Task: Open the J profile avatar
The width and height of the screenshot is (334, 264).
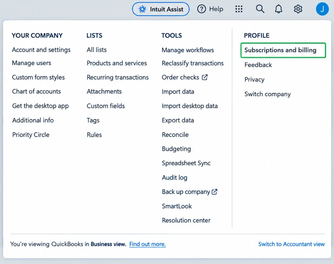Action: [322, 9]
